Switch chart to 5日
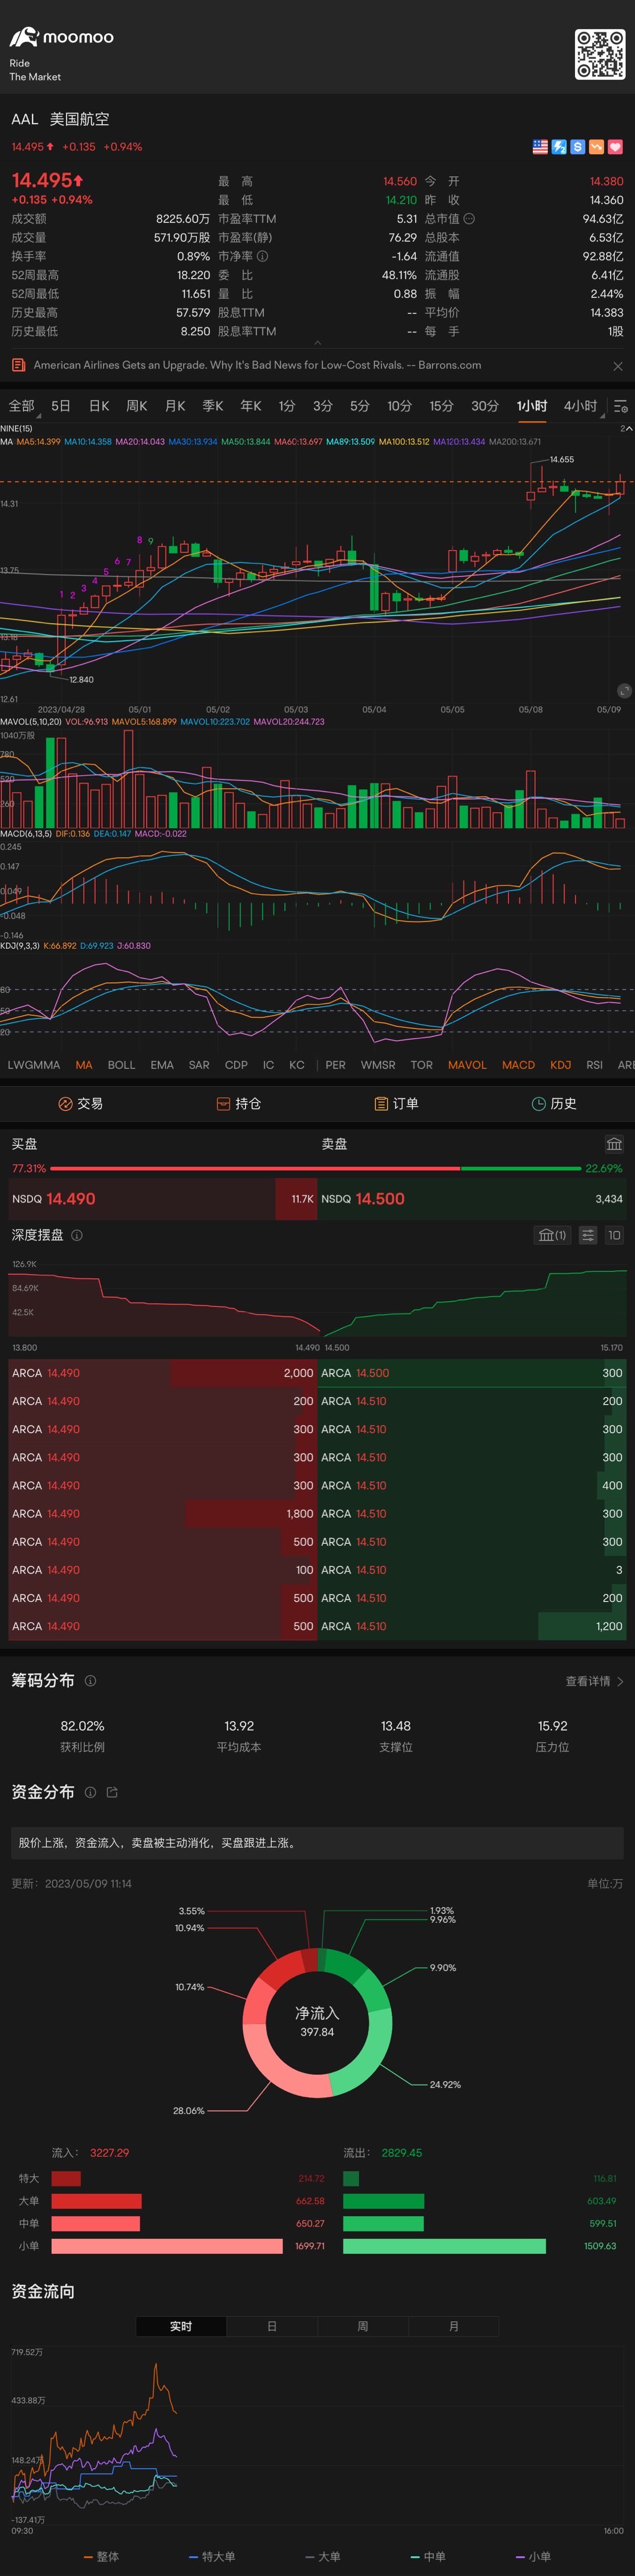This screenshot has height=2576, width=635. coord(61,406)
